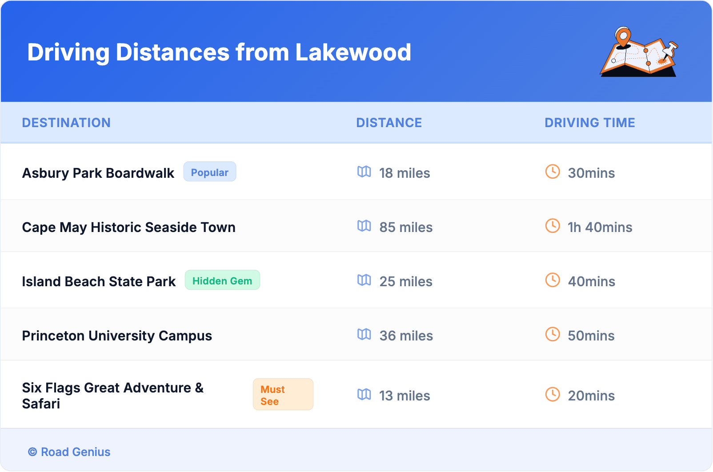The image size is (713, 472).
Task: Click the Driving Time column header
Action: coord(589,123)
